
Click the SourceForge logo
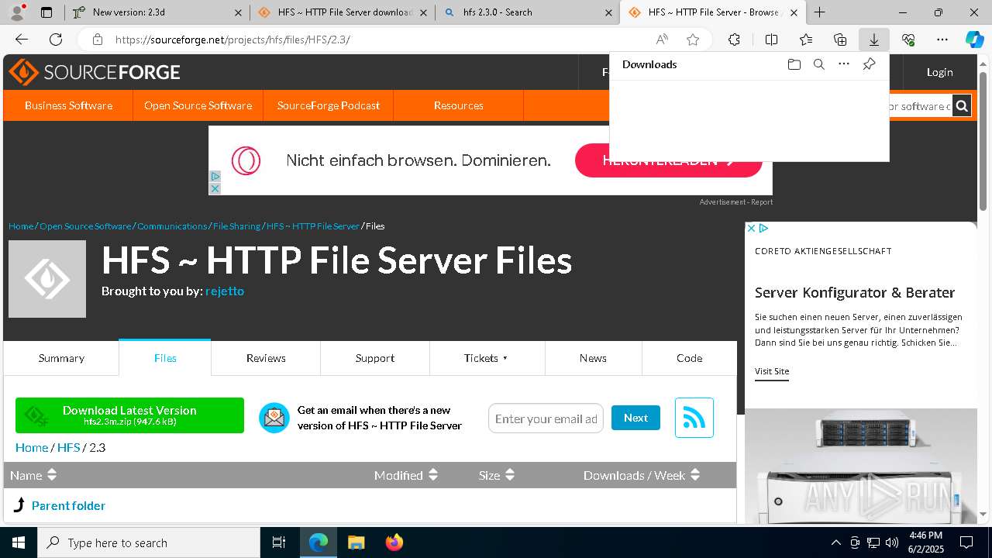pyautogui.click(x=95, y=72)
